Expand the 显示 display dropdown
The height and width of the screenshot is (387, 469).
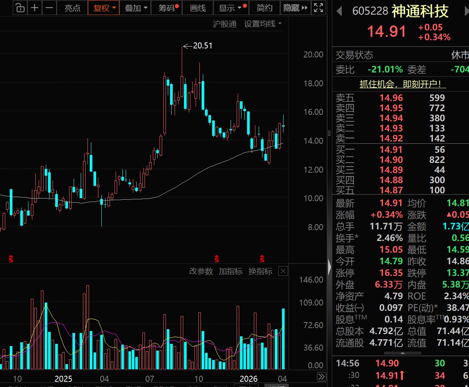pos(231,8)
